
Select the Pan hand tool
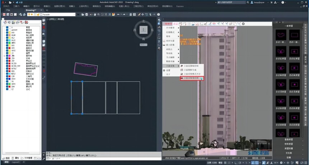[95, 15]
